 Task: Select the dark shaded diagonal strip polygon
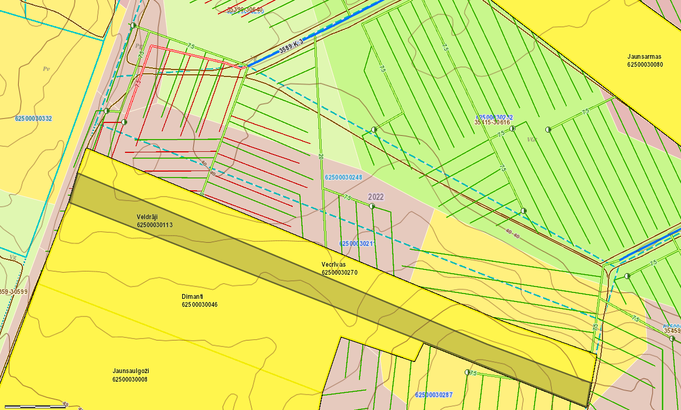click(x=331, y=284)
